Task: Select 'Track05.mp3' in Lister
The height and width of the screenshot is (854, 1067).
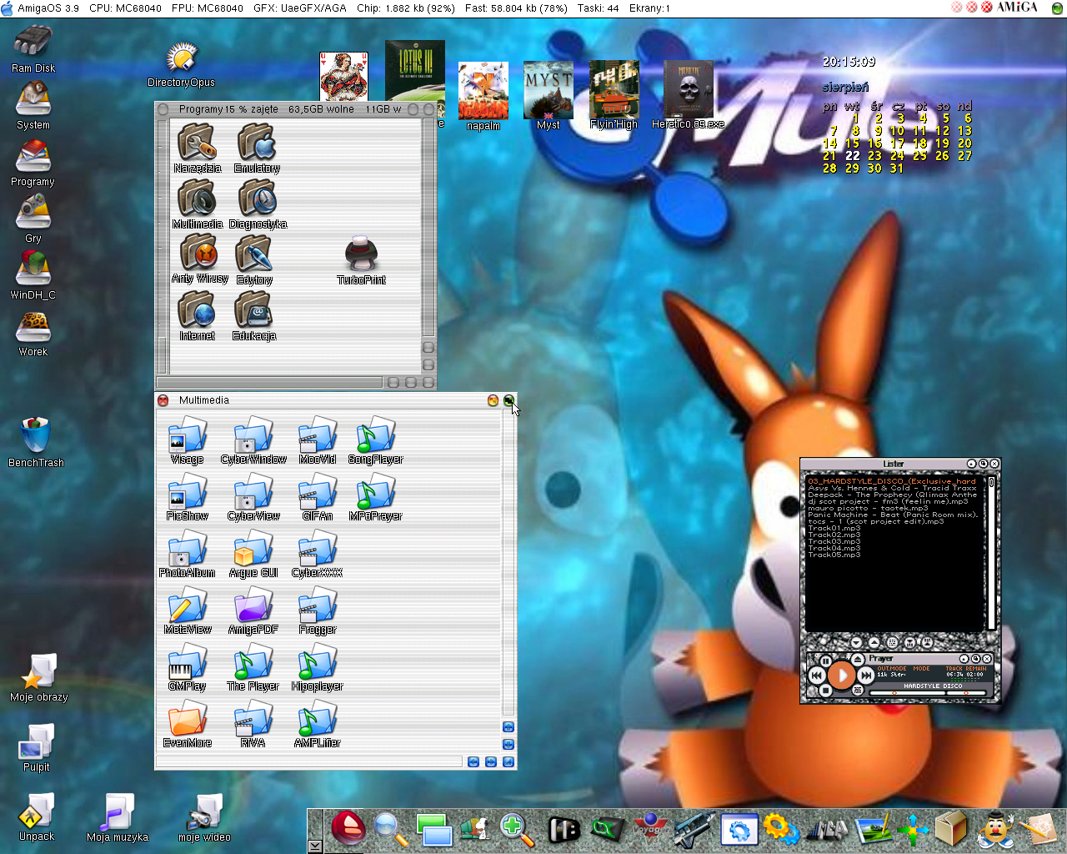Action: pos(834,555)
